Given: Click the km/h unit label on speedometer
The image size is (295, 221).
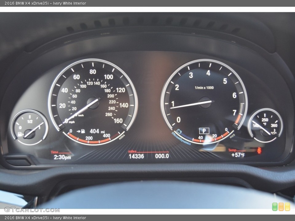Looking at the screenshot, I should click(x=81, y=115).
